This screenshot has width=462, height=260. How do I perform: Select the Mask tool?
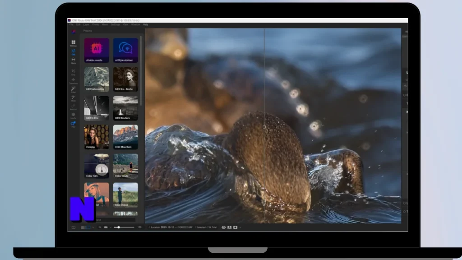coord(74,98)
